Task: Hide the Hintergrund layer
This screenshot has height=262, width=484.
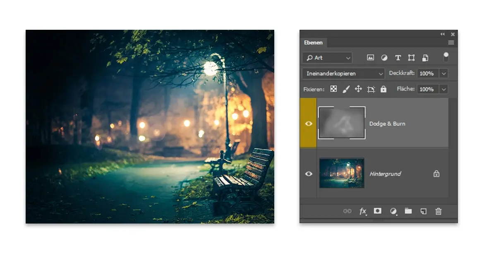Action: (309, 174)
